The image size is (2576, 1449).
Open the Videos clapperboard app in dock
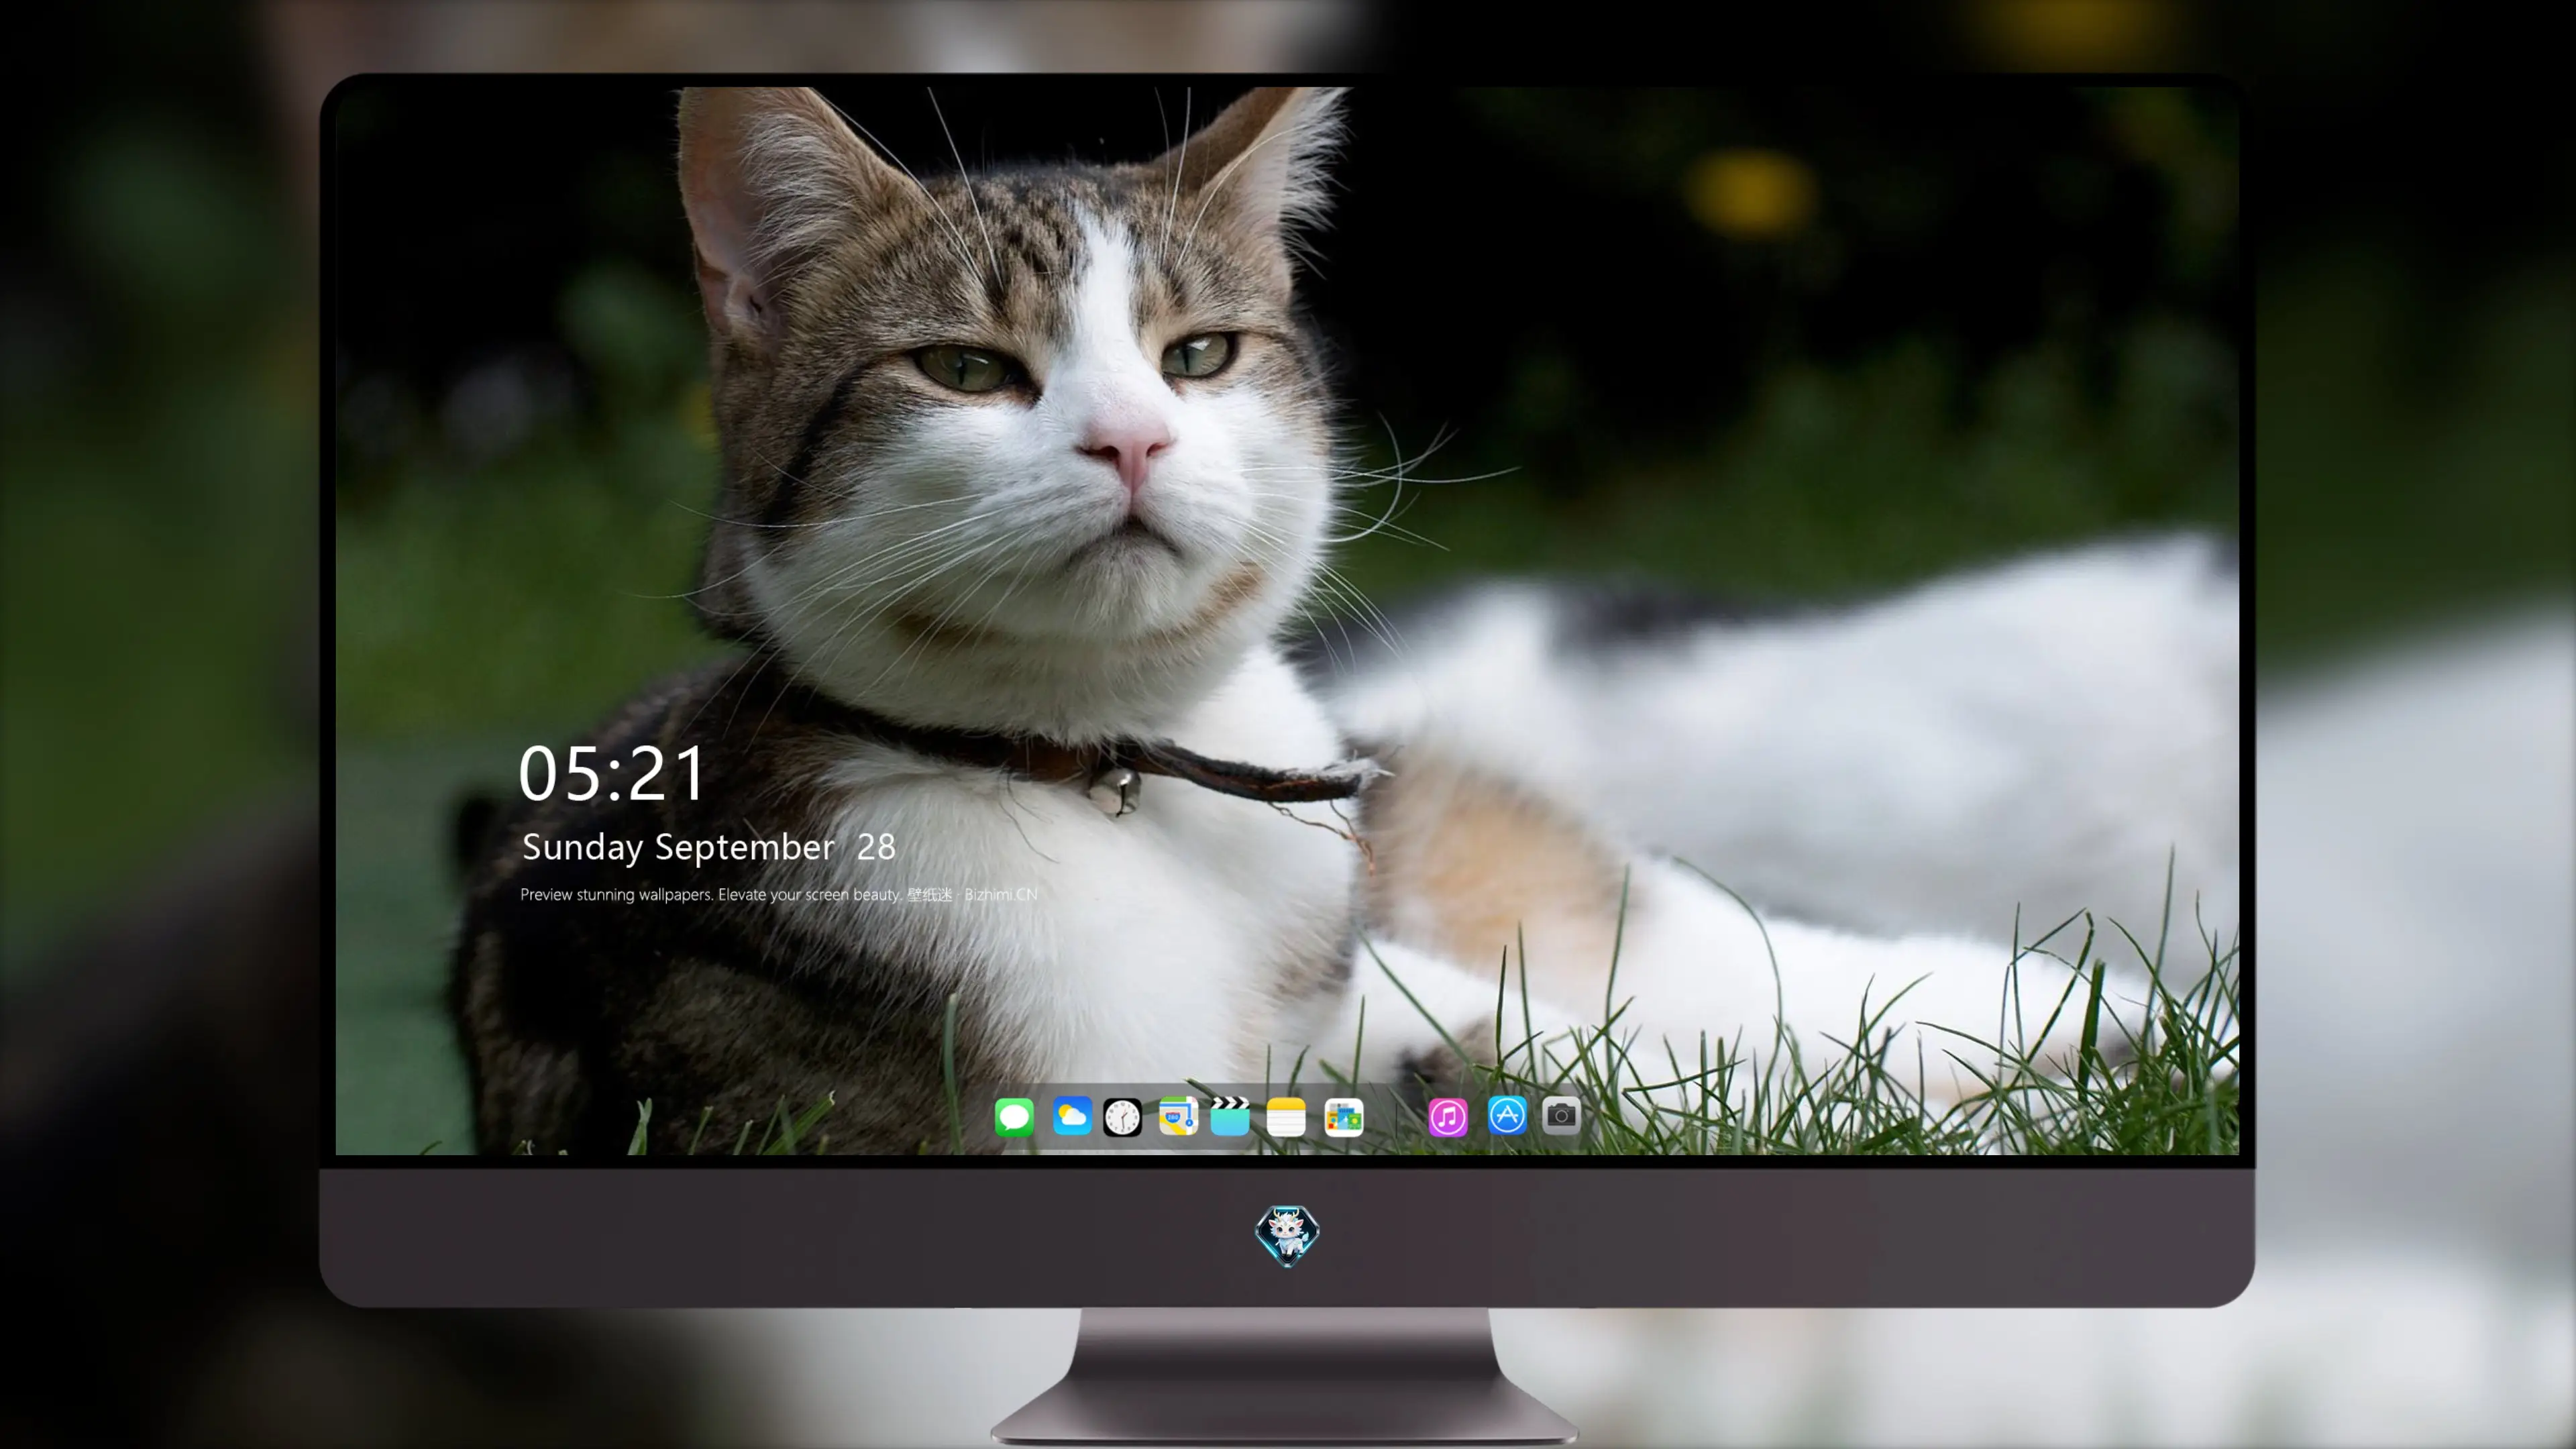coord(1230,1116)
